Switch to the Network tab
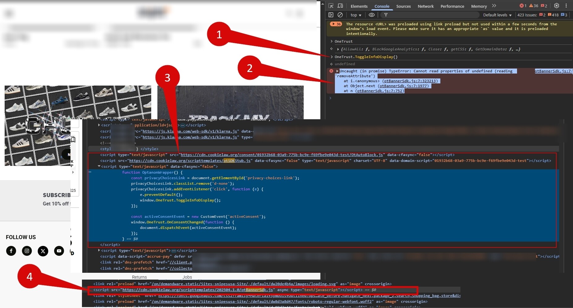The height and width of the screenshot is (308, 573). pyautogui.click(x=425, y=6)
